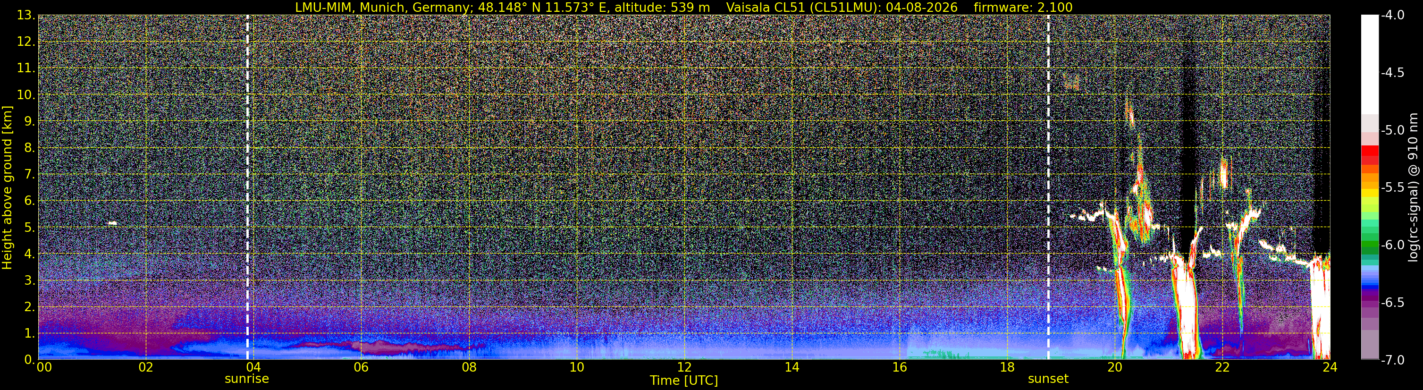The height and width of the screenshot is (390, 1423).
Task: Click the -4.0 colorbar tick label
Action: 1392,15
